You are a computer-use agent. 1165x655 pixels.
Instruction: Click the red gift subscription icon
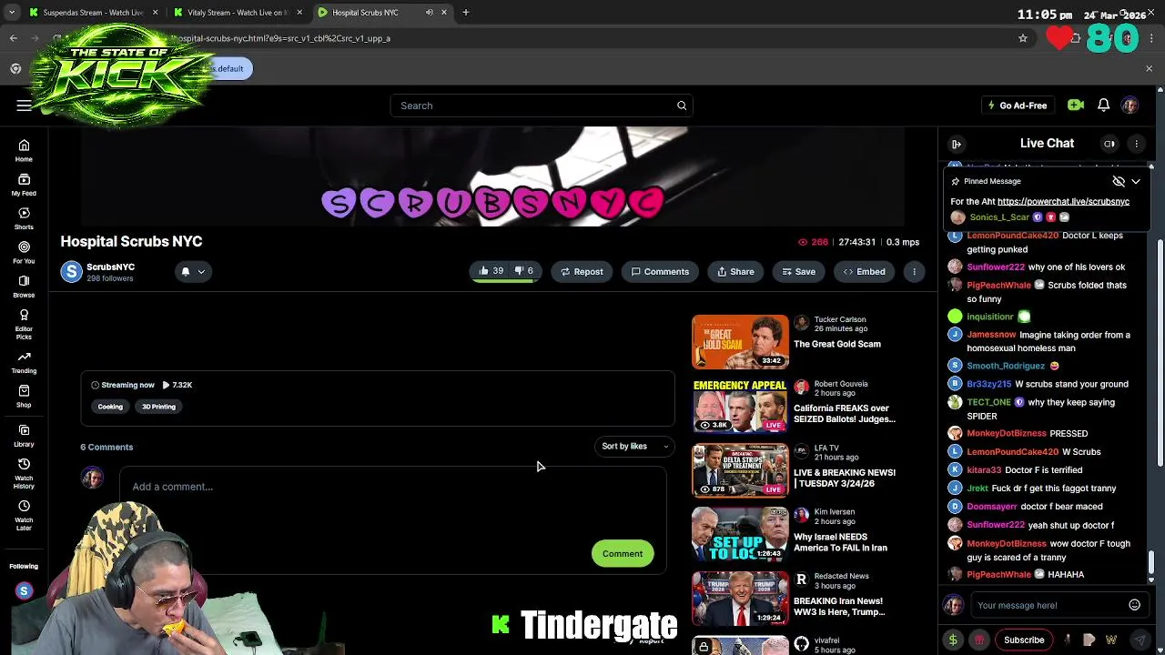pyautogui.click(x=979, y=640)
